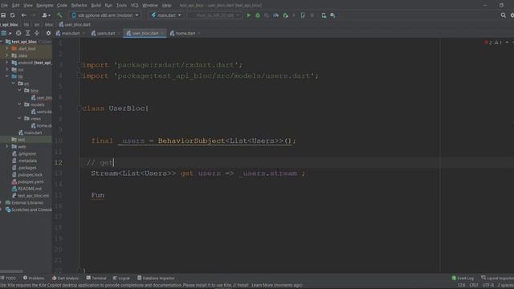
Task: Open the Database Inspector tool window
Action: tap(156, 279)
